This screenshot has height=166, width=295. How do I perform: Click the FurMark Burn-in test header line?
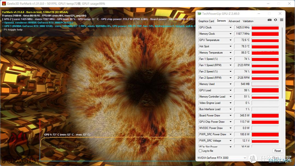tap(35, 12)
